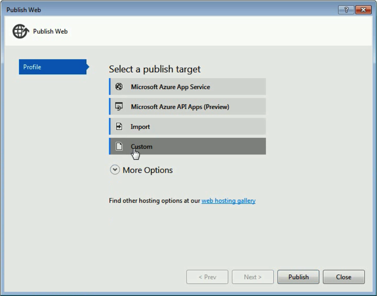Open the web hosting gallery link
This screenshot has height=296, width=377.
[228, 201]
